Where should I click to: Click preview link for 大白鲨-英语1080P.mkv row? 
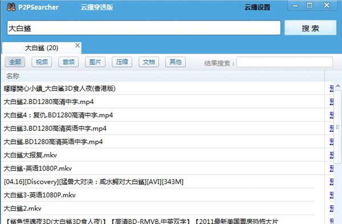click(x=332, y=168)
